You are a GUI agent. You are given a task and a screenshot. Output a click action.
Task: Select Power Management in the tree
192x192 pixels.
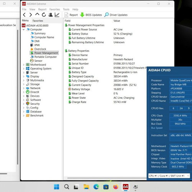tap(44, 53)
